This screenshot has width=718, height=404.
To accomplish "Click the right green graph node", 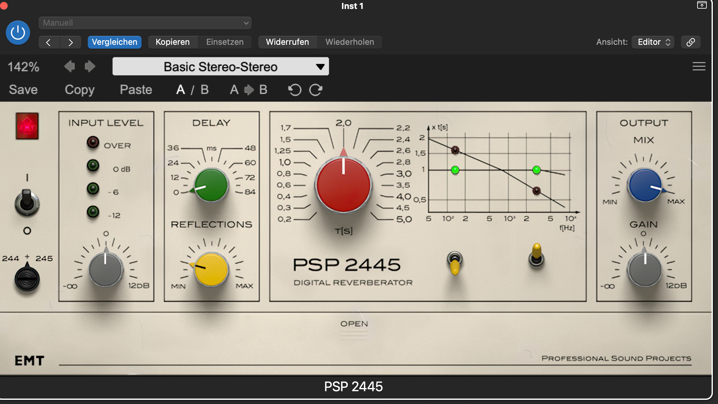I will [537, 170].
